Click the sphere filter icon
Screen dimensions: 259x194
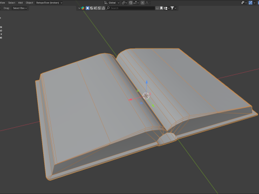click(92, 8)
